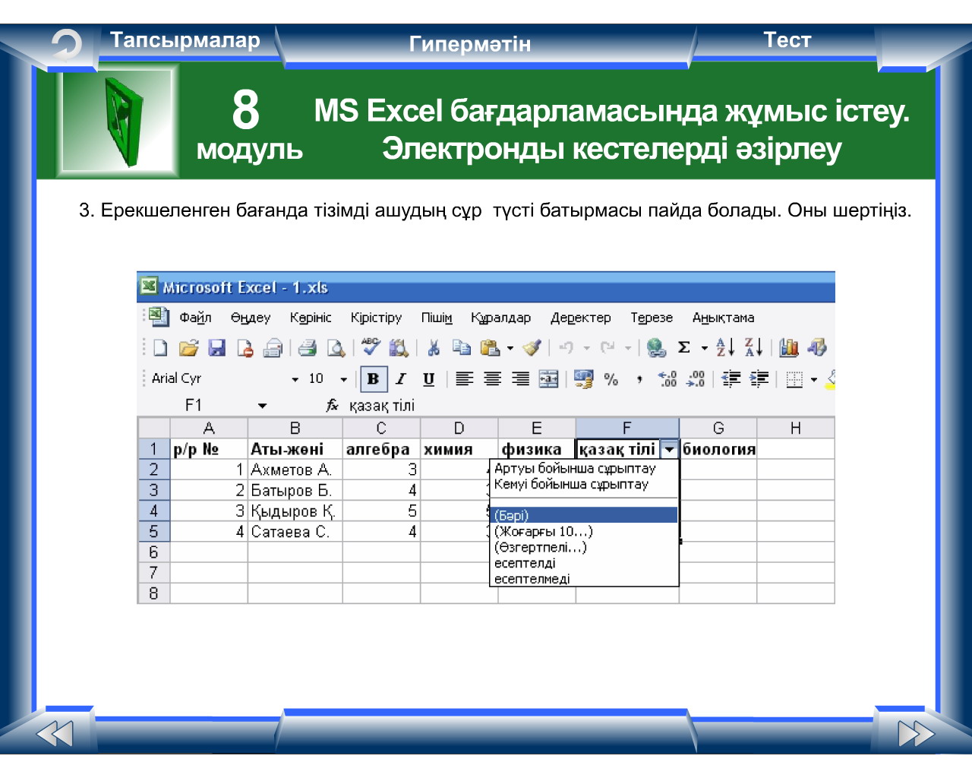The height and width of the screenshot is (778, 972).
Task: Go to next slide with double arrow
Action: coord(916,734)
